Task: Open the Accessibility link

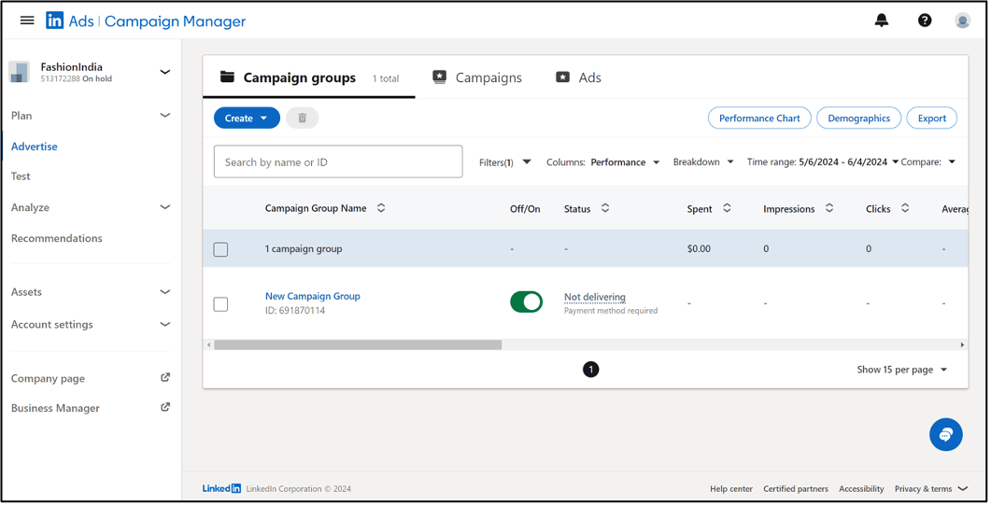Action: pyautogui.click(x=863, y=490)
